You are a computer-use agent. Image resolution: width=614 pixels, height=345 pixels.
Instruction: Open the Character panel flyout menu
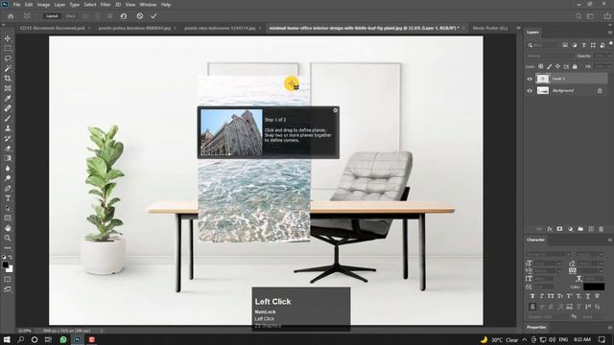click(610, 241)
